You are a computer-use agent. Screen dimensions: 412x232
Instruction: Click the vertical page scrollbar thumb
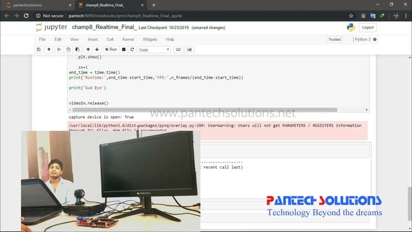point(409,204)
